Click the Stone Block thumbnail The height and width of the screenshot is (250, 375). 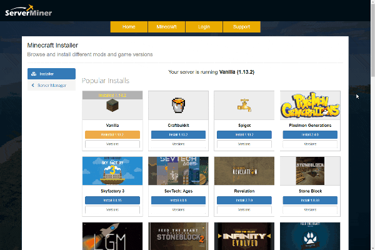click(310, 171)
